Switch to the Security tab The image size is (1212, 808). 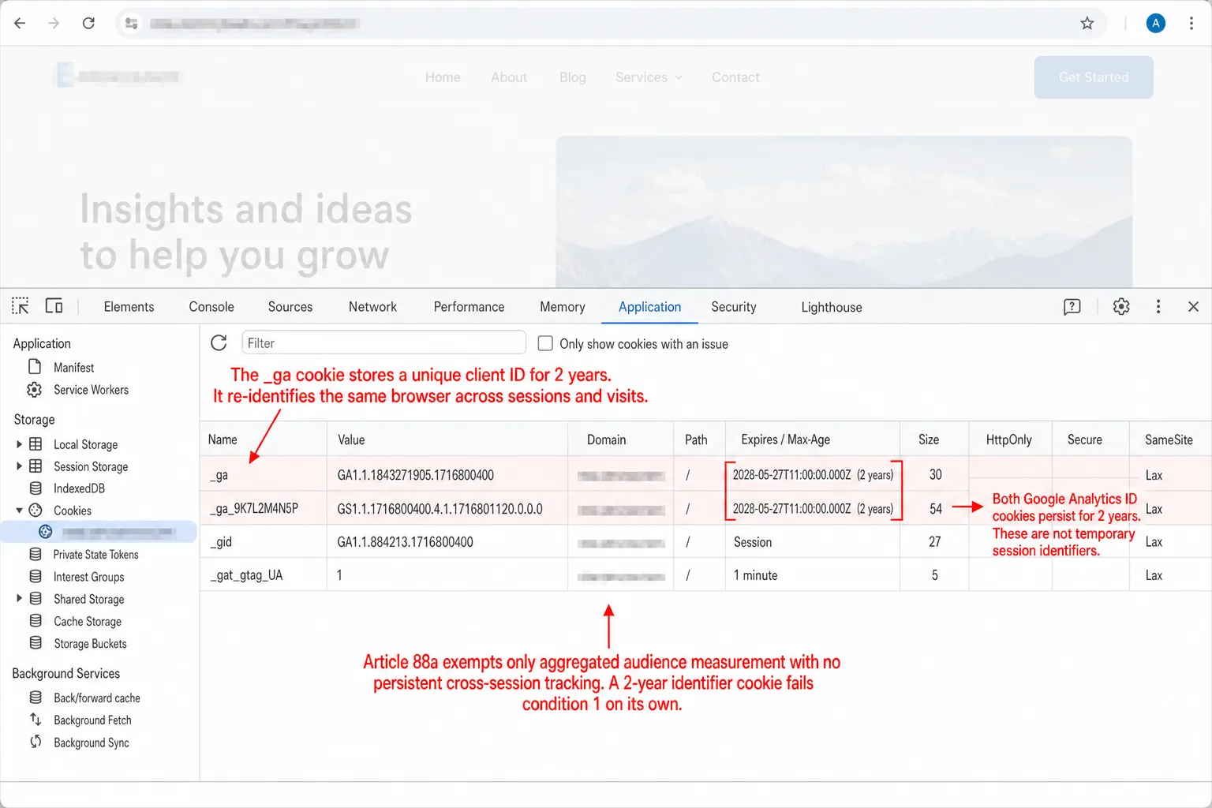click(734, 307)
